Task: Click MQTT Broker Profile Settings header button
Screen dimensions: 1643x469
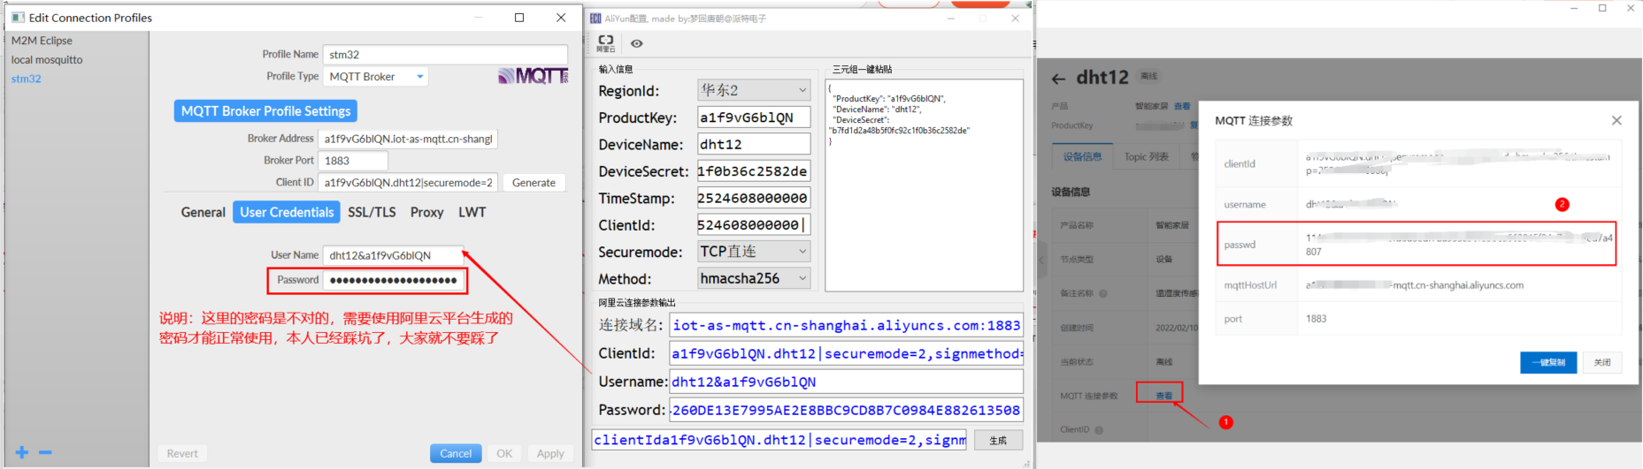Action: [265, 111]
